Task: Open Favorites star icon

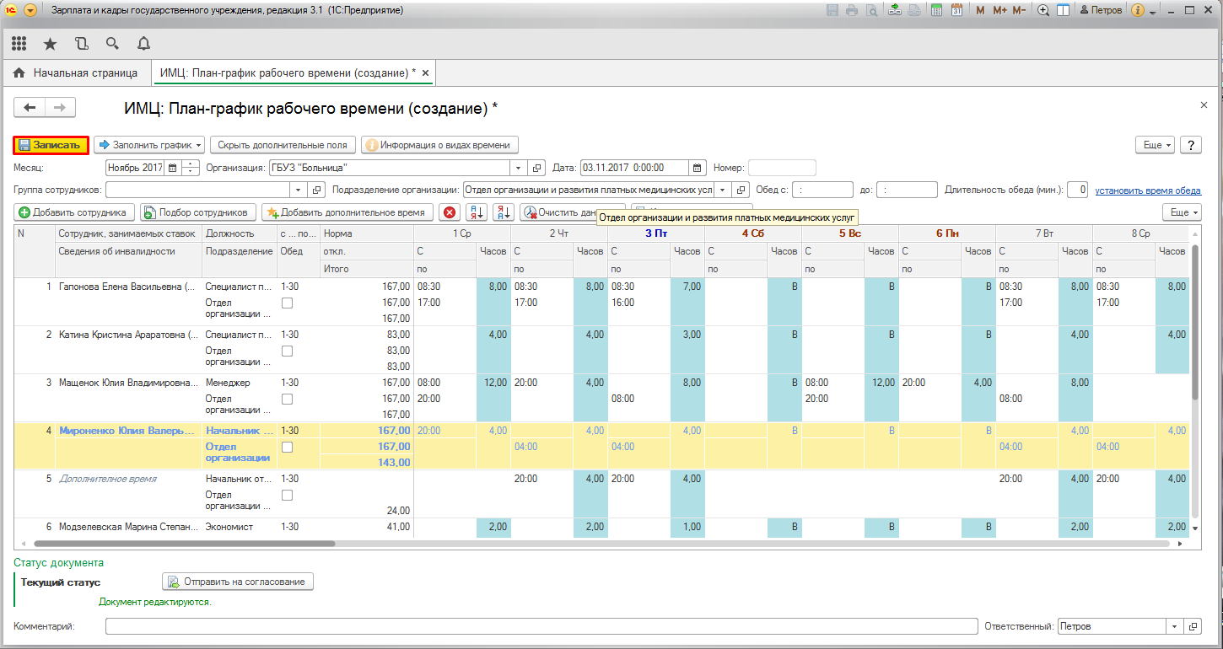Action: click(x=50, y=43)
